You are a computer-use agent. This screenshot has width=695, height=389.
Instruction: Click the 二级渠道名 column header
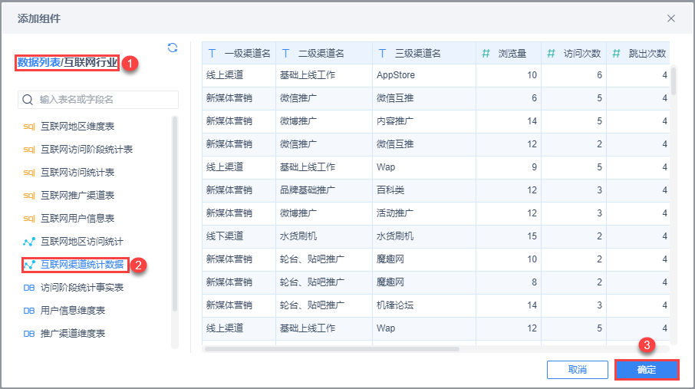pos(324,53)
